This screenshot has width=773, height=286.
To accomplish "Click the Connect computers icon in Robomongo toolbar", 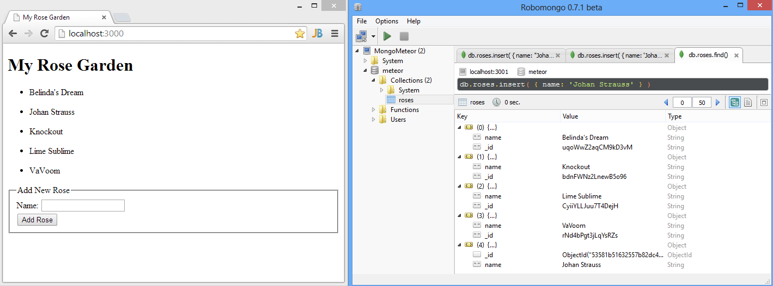I will 361,36.
